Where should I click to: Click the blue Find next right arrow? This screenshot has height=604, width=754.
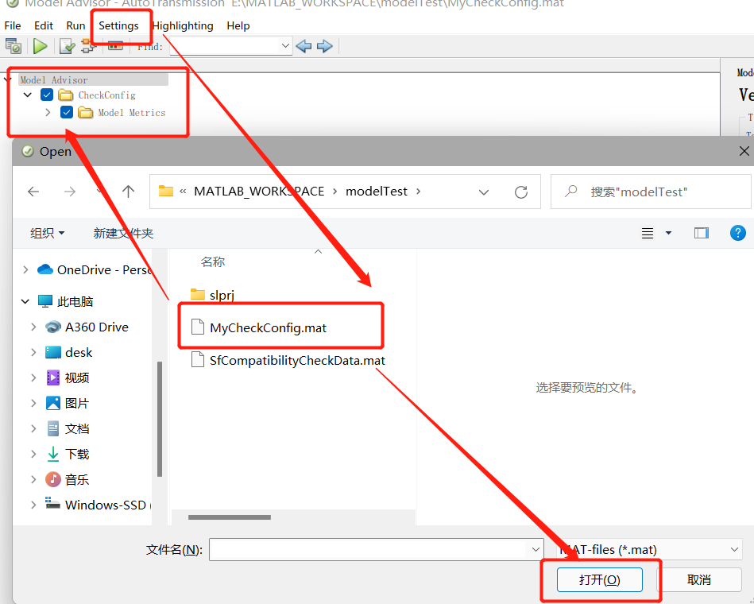pos(325,46)
